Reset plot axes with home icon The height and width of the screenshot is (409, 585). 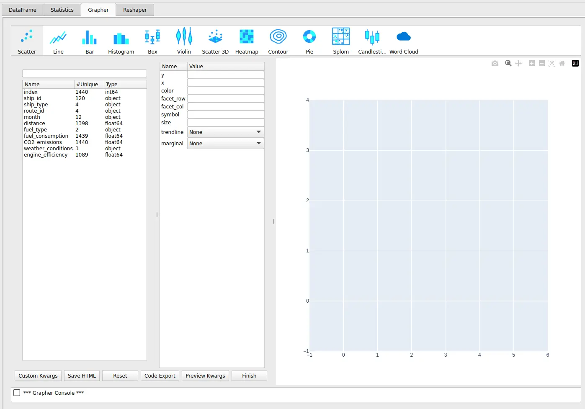click(562, 63)
